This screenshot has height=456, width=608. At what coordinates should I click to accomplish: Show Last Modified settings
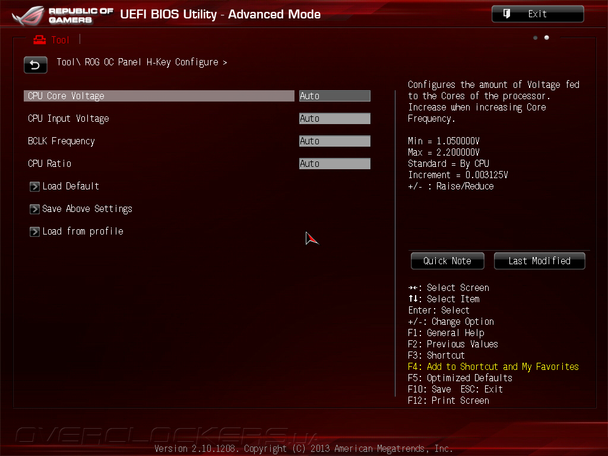(x=539, y=261)
